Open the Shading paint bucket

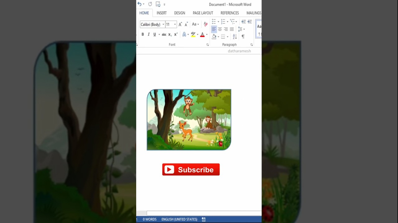point(214,37)
